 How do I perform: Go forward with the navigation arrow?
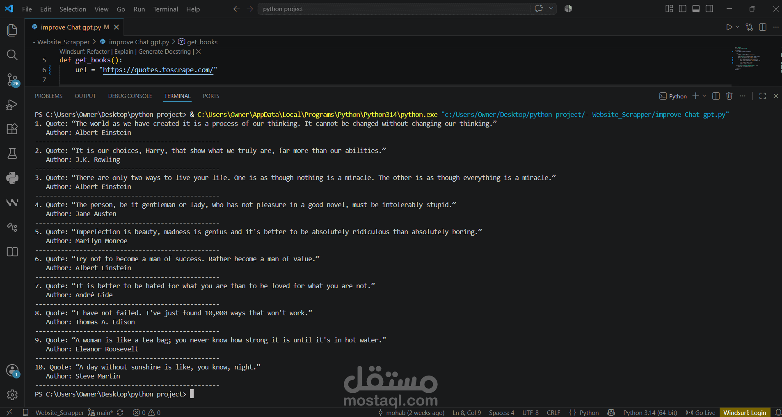pyautogui.click(x=250, y=9)
